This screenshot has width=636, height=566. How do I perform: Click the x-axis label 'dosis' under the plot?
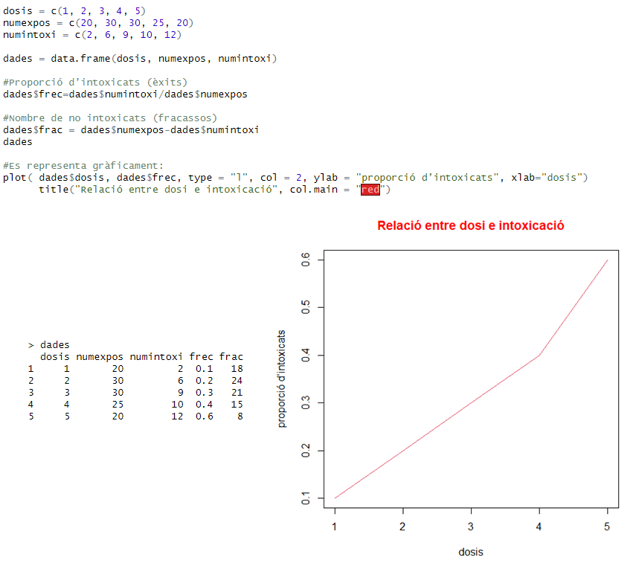click(471, 552)
